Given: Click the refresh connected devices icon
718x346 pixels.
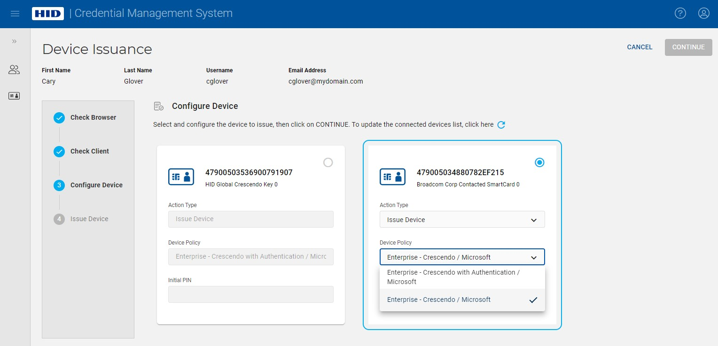Looking at the screenshot, I should click(501, 125).
